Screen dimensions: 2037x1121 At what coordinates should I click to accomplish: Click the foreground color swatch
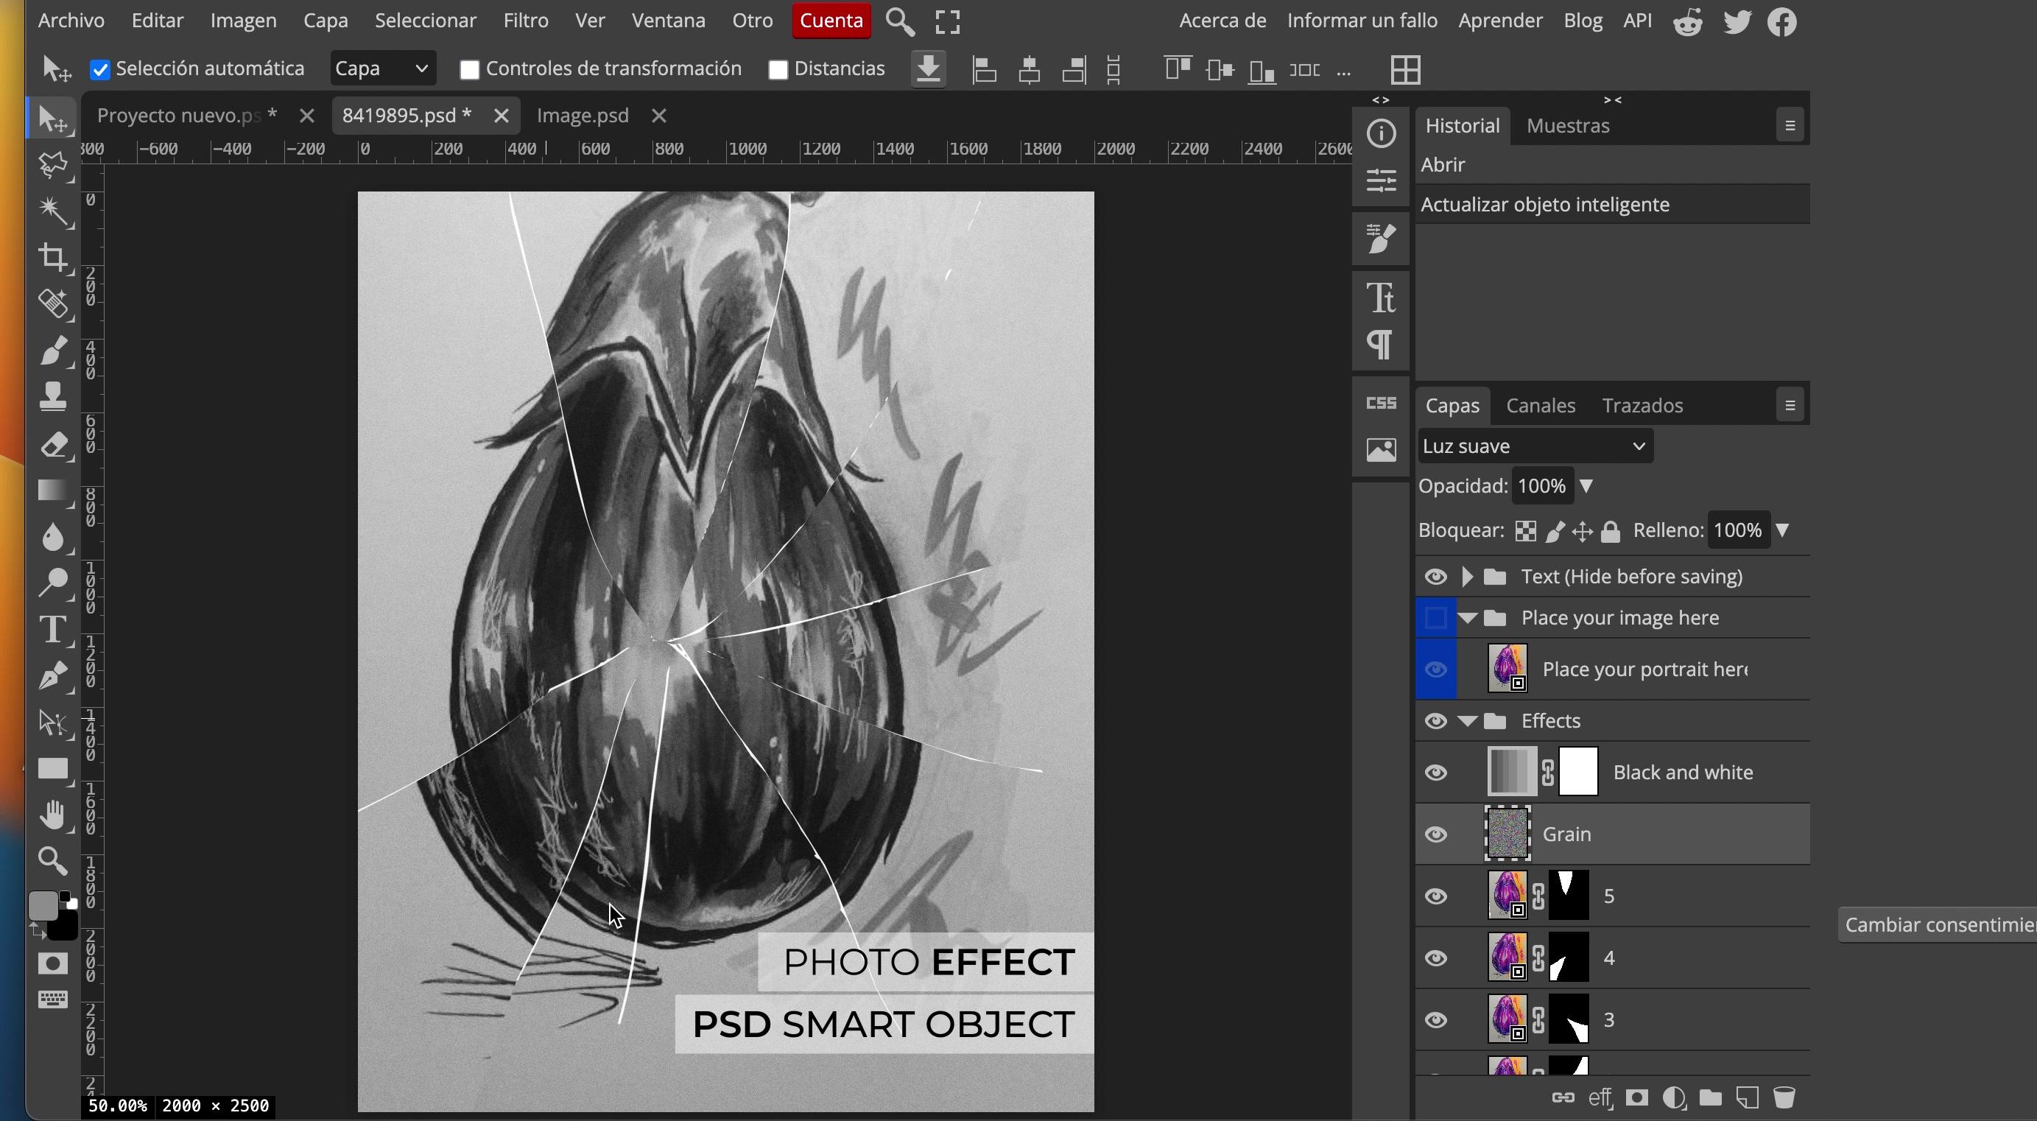pos(43,906)
